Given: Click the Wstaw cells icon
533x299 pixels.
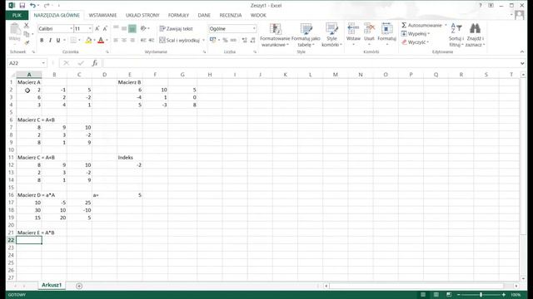Looking at the screenshot, I should click(353, 28).
